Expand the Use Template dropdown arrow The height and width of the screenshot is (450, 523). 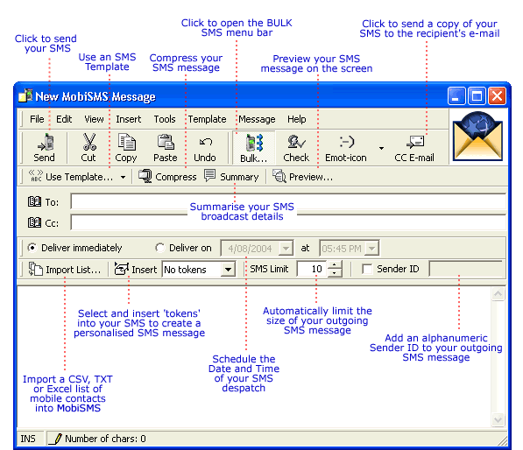pyautogui.click(x=123, y=177)
